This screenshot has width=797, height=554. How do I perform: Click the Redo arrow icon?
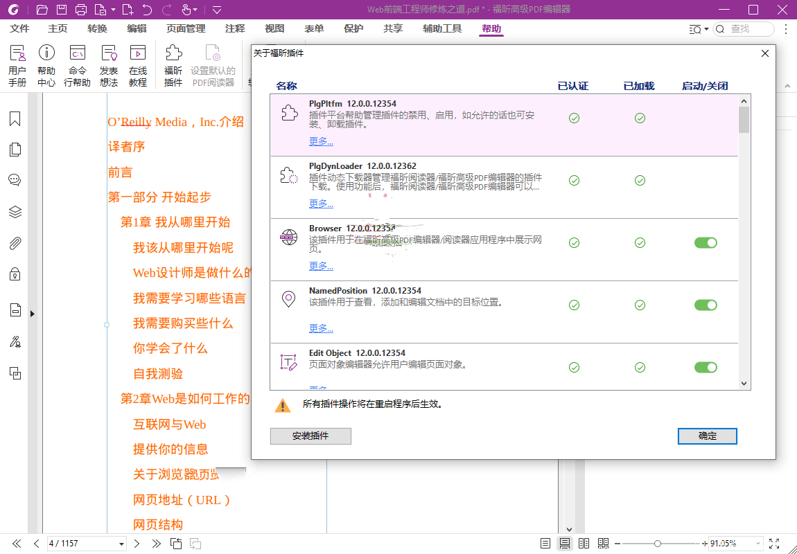tap(166, 10)
